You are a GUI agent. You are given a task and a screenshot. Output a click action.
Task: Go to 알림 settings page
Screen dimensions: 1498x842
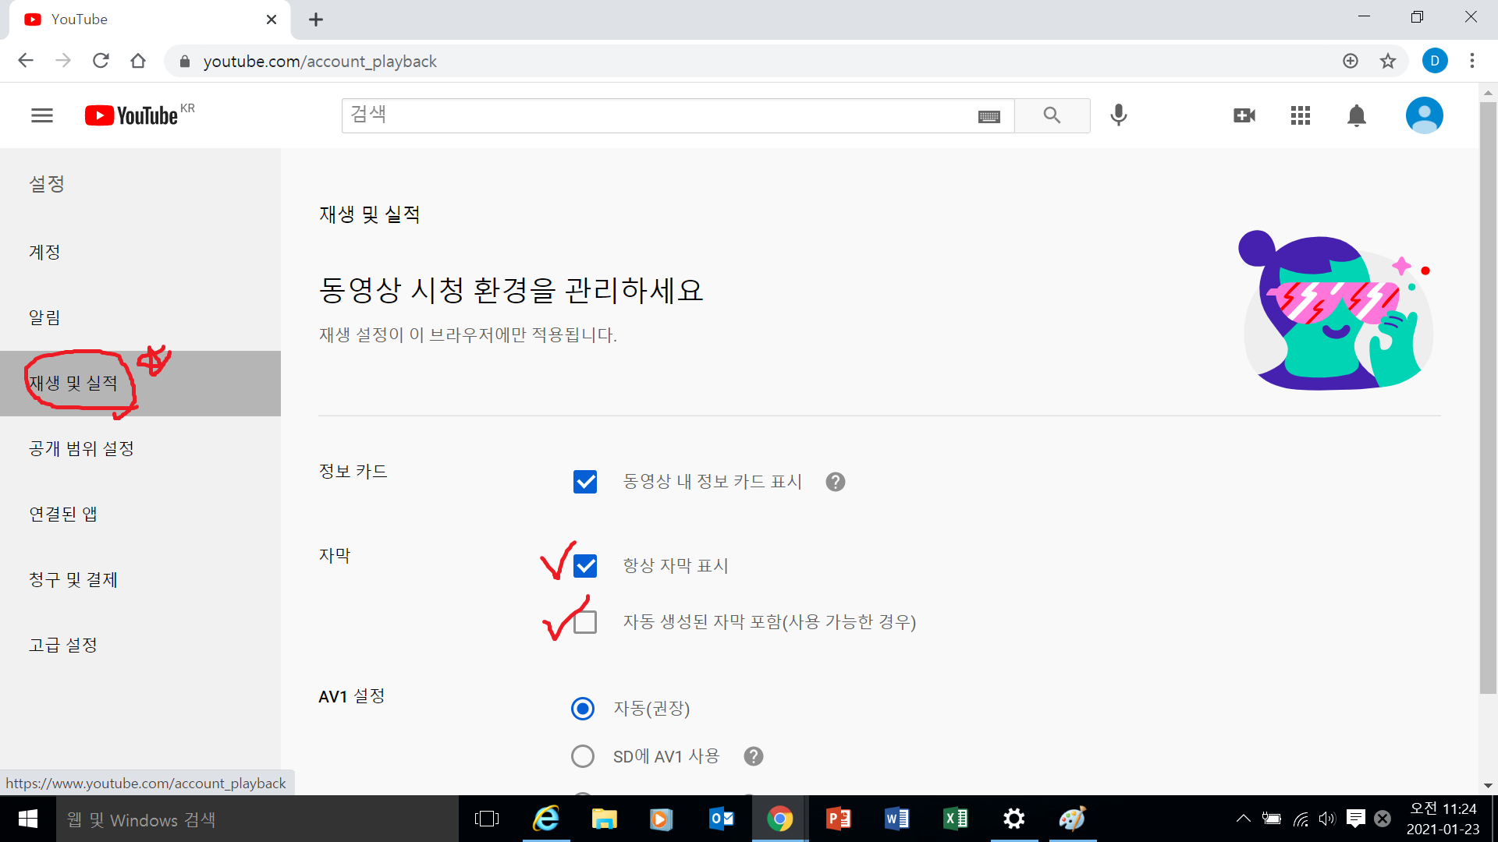click(x=44, y=318)
